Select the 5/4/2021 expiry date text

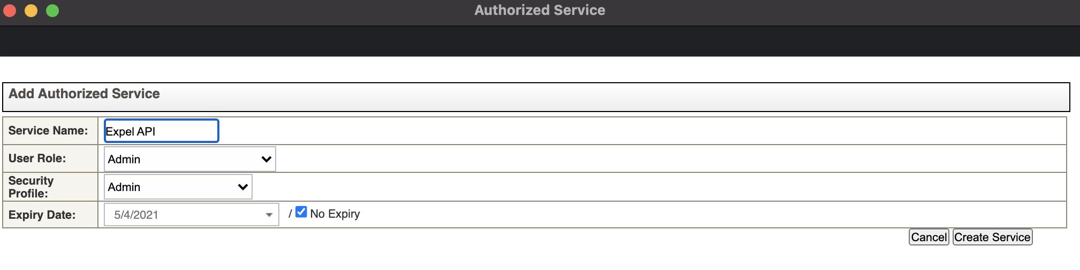tap(136, 215)
